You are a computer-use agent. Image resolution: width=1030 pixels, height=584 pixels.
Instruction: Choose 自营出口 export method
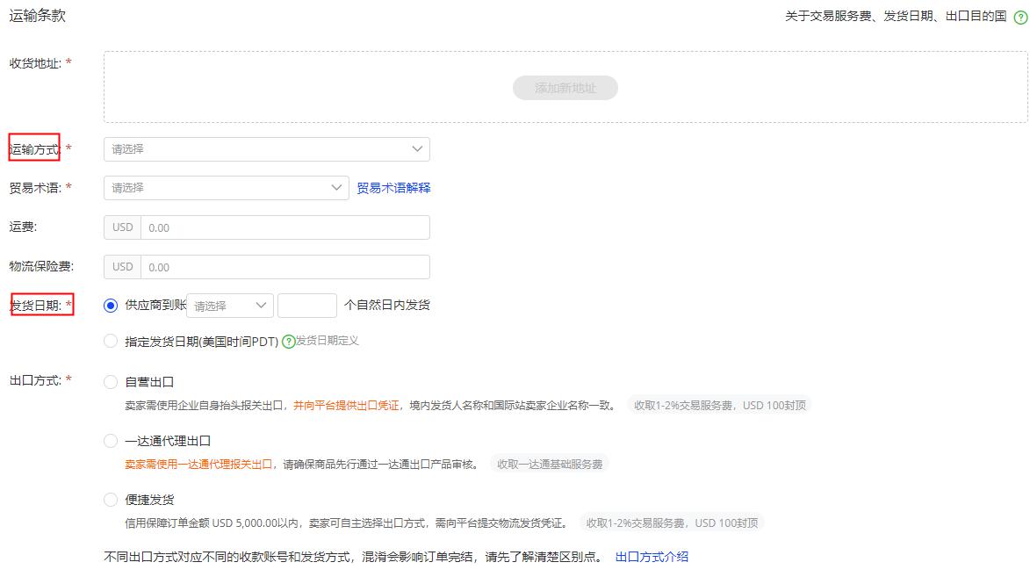pyautogui.click(x=111, y=382)
